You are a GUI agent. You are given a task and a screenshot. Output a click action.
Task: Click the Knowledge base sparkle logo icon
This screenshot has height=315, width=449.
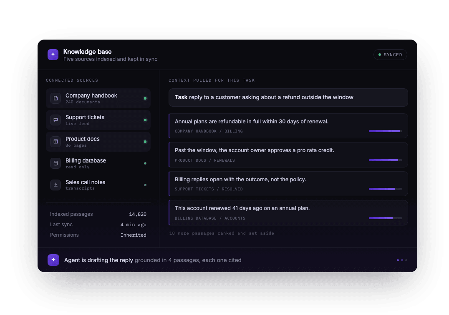pos(53,55)
